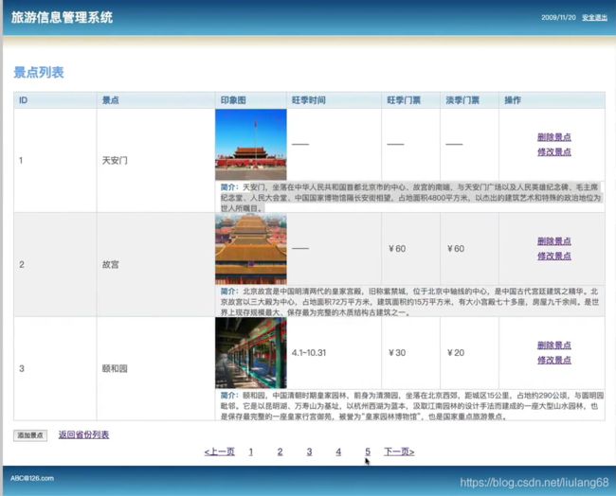616x496 pixels.
Task: Click the 故宫 thumbnail image
Action: click(250, 248)
